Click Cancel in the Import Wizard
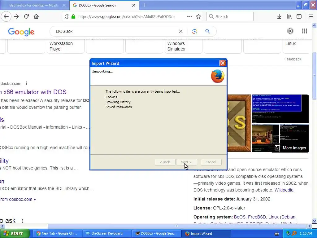The height and width of the screenshot is (238, 317). coord(211,162)
